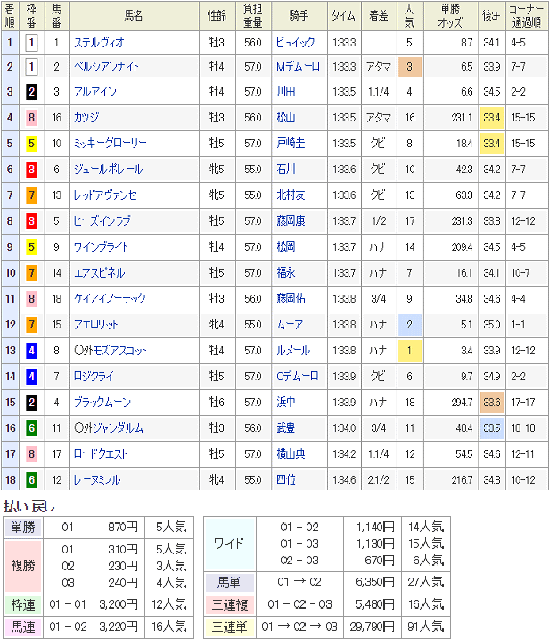The width and height of the screenshot is (549, 640).
Task: Open jockey link ビュイック
Action: coord(296,43)
